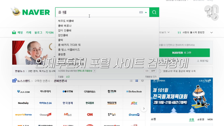The image size is (224, 126).
Task: Click the winged hat mascot icon
Action: click(x=16, y=12)
